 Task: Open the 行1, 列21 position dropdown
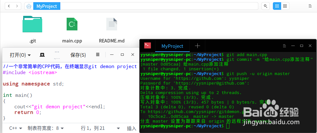click(x=100, y=128)
